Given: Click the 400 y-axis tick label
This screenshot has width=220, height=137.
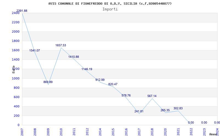Looking at the screenshot, I should click(x=17, y=107).
